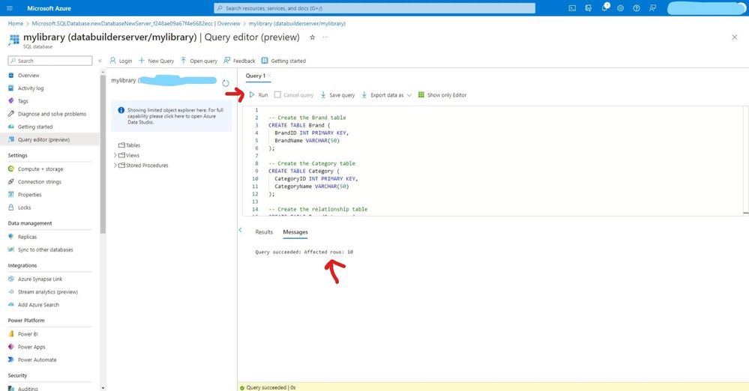Open Replicas under Data management
The width and height of the screenshot is (749, 391).
pos(27,237)
